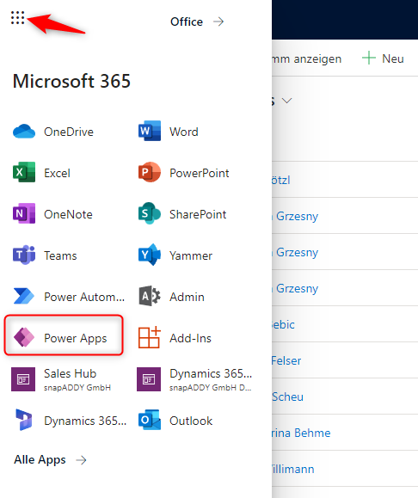Open the SharePoint app icon
The width and height of the screenshot is (418, 498).
point(150,213)
